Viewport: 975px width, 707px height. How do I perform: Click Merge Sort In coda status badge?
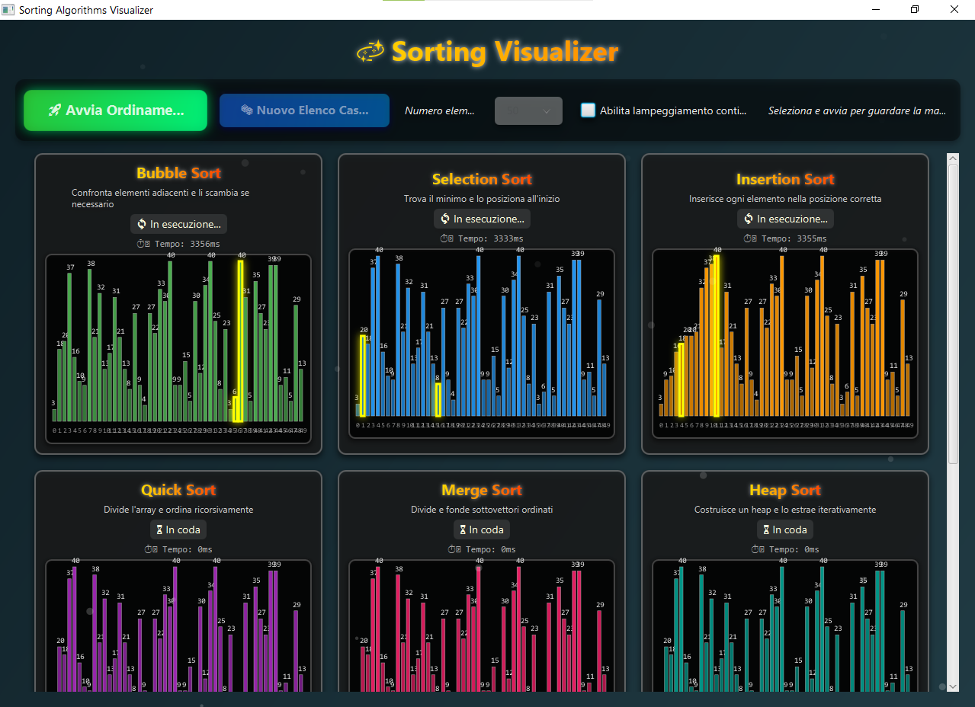482,529
